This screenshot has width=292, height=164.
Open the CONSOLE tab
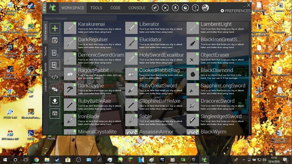pos(137,8)
